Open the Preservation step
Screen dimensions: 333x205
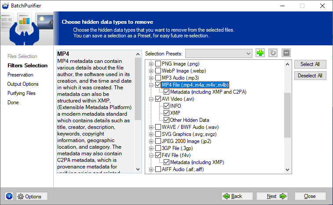coord(20,75)
